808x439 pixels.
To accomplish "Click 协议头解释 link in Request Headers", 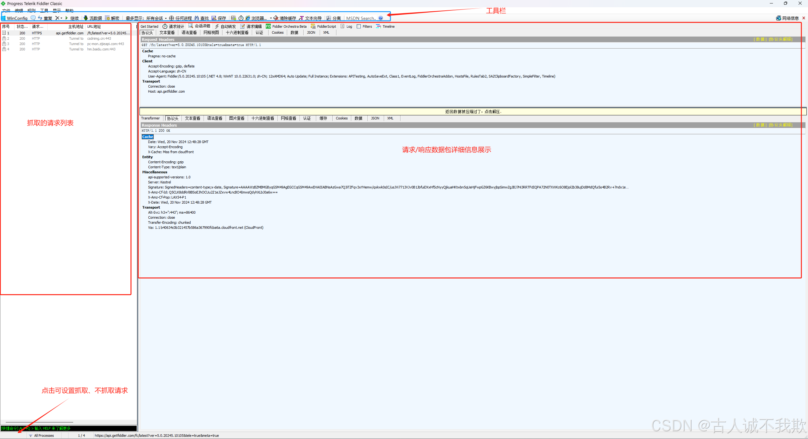I will (x=780, y=39).
